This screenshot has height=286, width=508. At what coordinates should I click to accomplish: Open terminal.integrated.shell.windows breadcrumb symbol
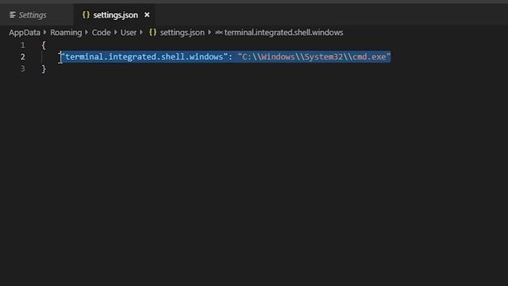pos(283,33)
